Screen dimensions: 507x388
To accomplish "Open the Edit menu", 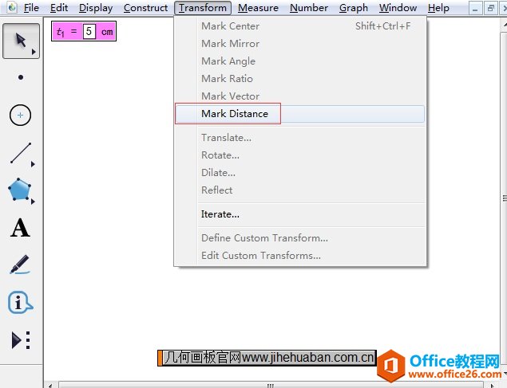I will click(59, 8).
